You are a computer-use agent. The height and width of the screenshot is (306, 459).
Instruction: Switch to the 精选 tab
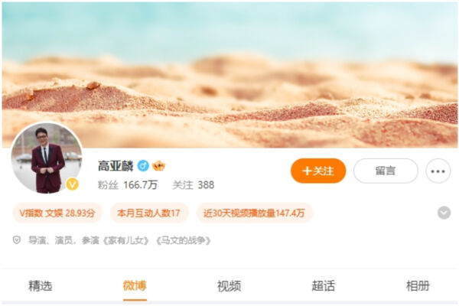pos(40,286)
